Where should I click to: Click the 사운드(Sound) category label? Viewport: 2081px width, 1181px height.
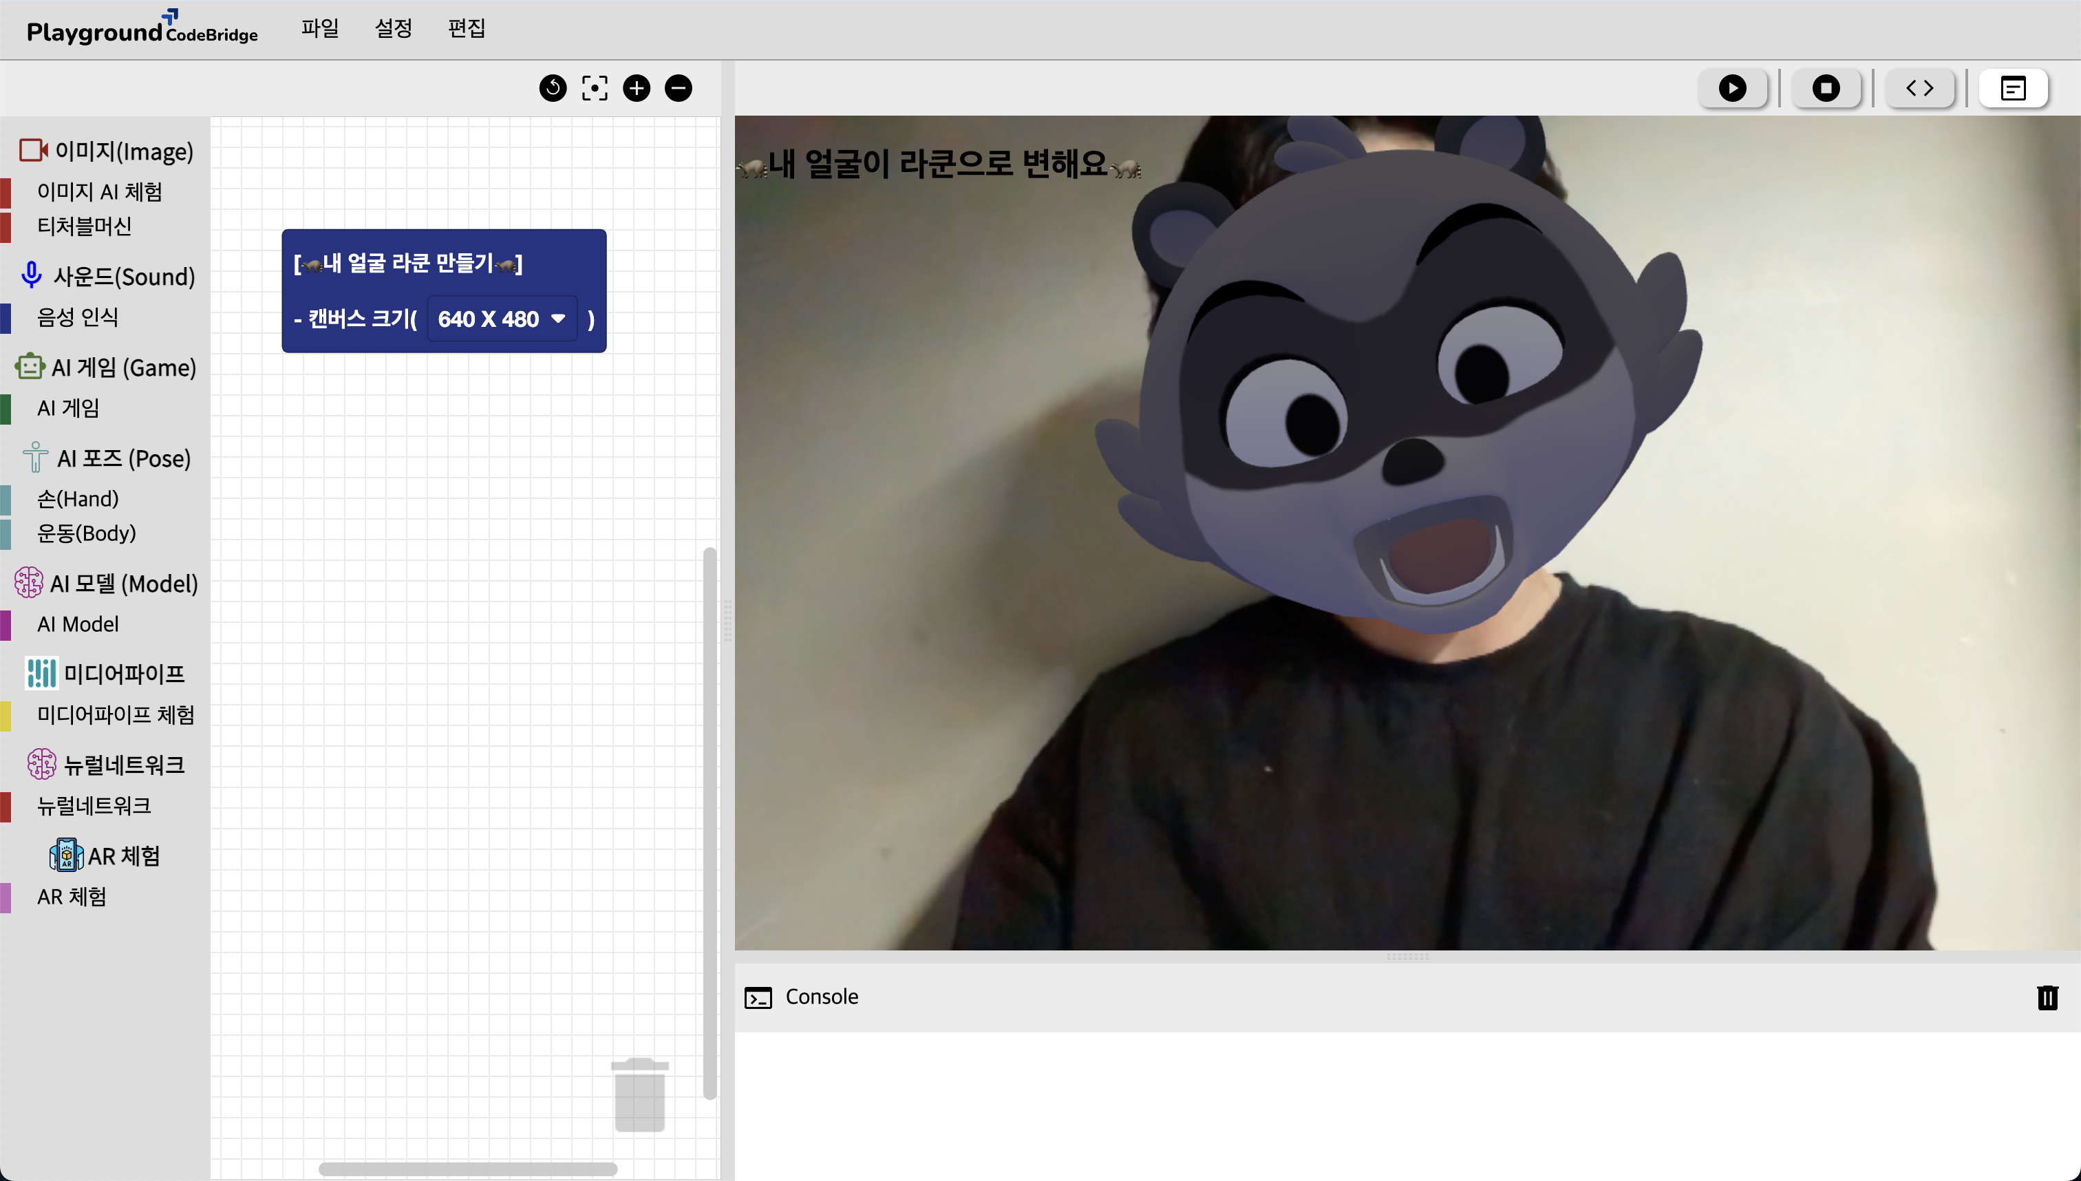point(124,277)
